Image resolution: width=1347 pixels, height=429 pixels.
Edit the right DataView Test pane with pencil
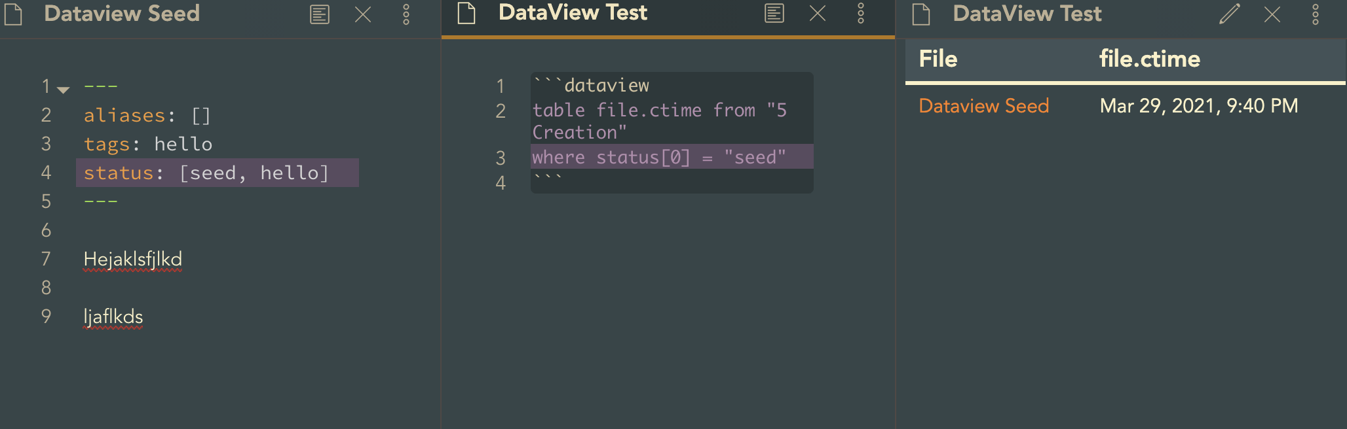(x=1230, y=14)
